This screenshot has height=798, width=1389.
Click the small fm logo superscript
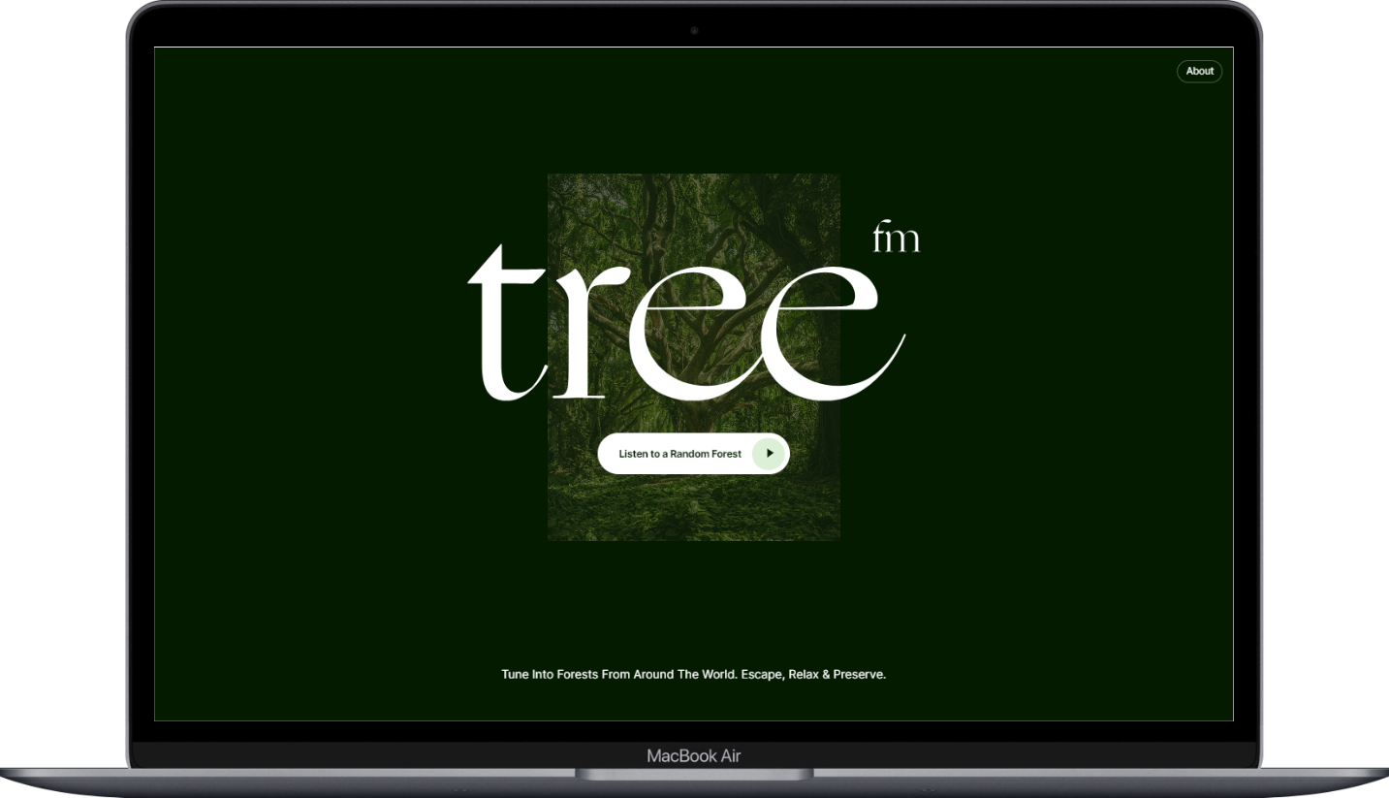(x=896, y=237)
